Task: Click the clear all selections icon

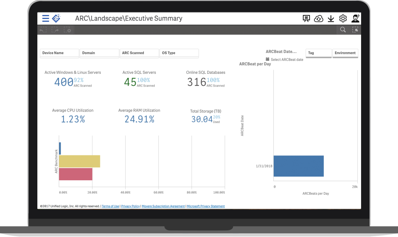Action: (x=67, y=30)
